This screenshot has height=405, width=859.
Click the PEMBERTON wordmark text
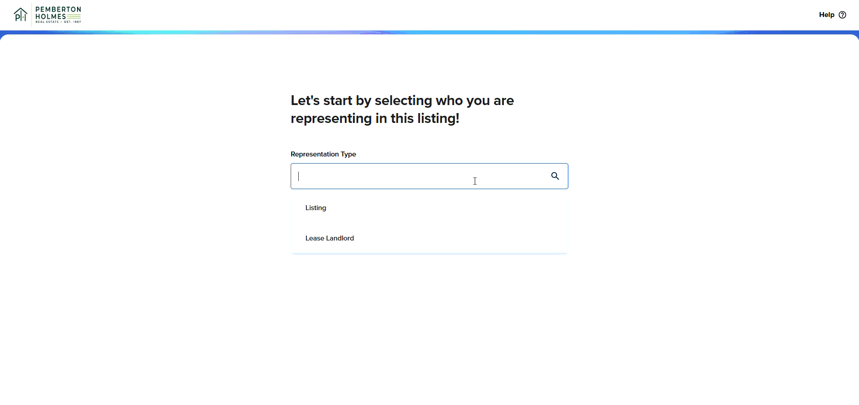coord(58,9)
